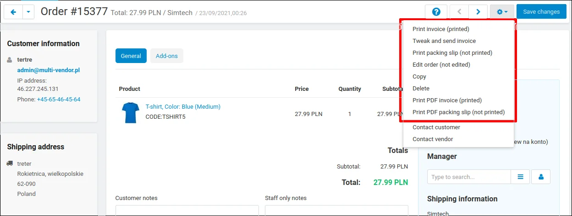Switch to the Add-ons tab
Image resolution: width=572 pixels, height=216 pixels.
167,56
